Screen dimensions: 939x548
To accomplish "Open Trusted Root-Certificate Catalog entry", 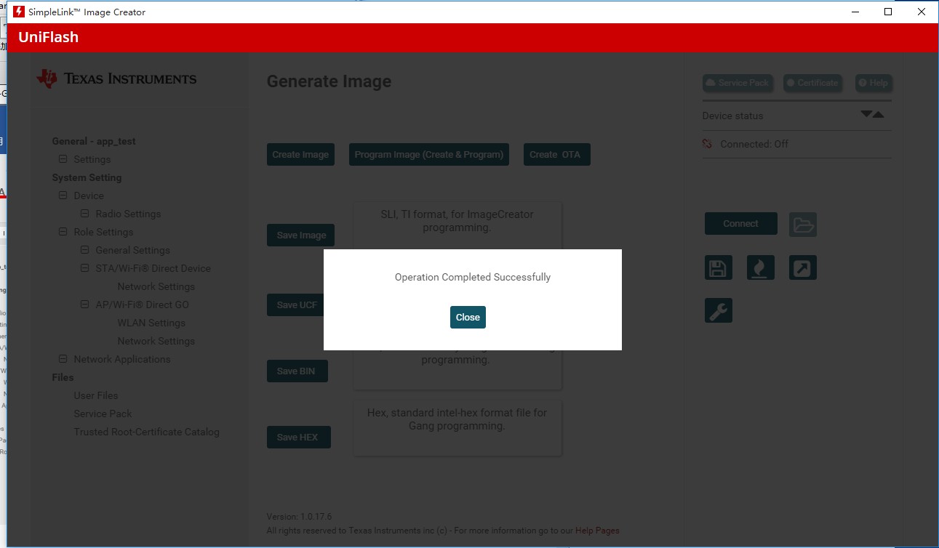I will pos(146,432).
